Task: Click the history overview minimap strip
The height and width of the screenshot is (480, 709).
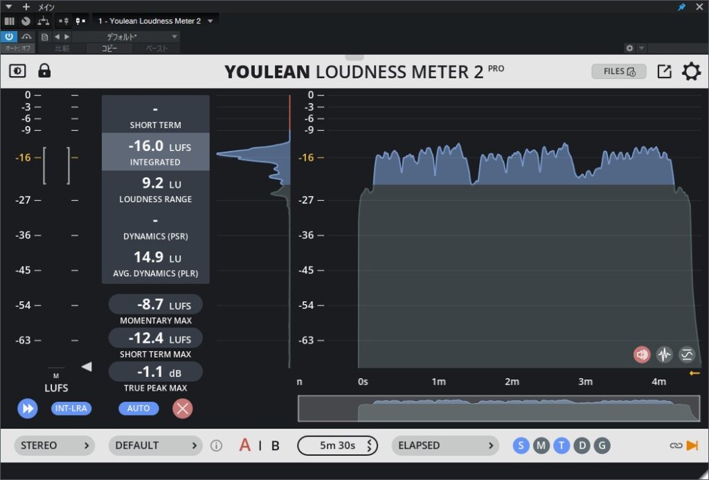Action: coord(499,409)
